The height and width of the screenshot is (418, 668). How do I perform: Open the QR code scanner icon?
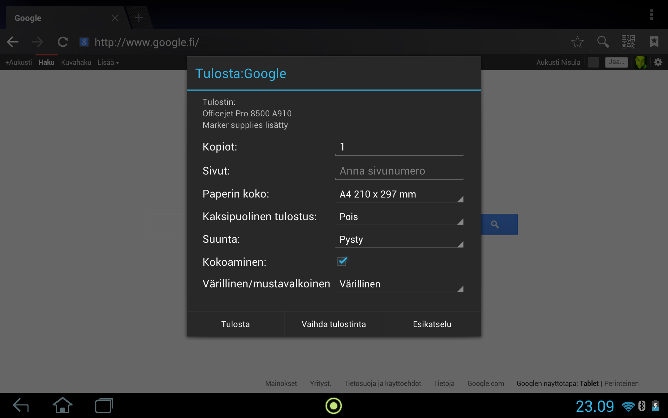(628, 42)
